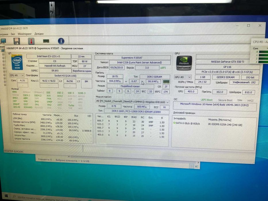Click the DDR3-1600 / PC3-12800 module type field
Screen dimensions: 268x201
(136, 112)
